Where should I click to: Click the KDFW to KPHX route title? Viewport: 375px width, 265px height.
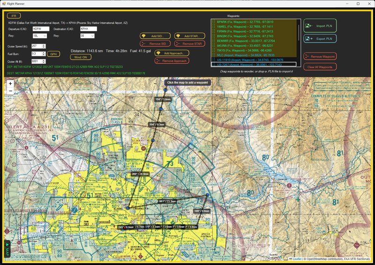(68, 23)
